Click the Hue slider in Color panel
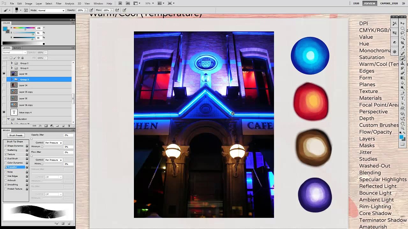Screen dimensions: 408x229 24,28
